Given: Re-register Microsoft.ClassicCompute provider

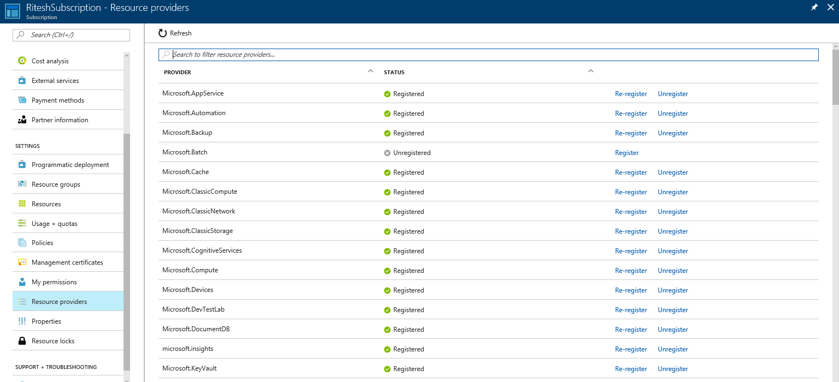Looking at the screenshot, I should click(631, 192).
